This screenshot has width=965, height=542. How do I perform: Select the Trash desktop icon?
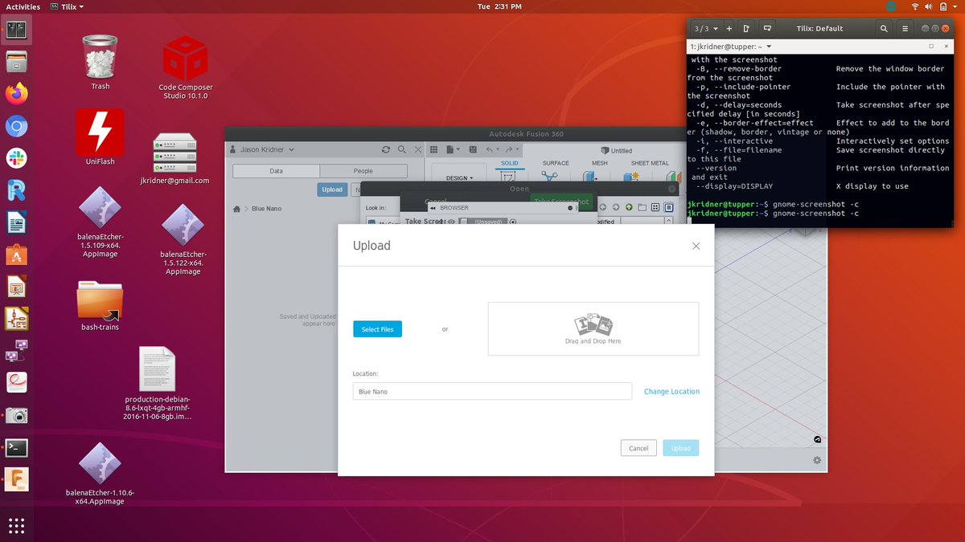(101, 63)
